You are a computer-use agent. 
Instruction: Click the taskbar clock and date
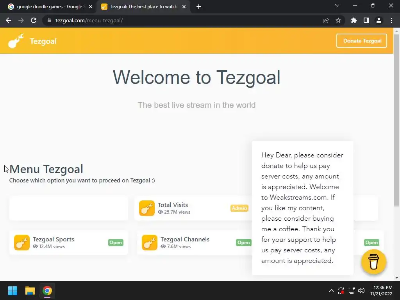(381, 291)
